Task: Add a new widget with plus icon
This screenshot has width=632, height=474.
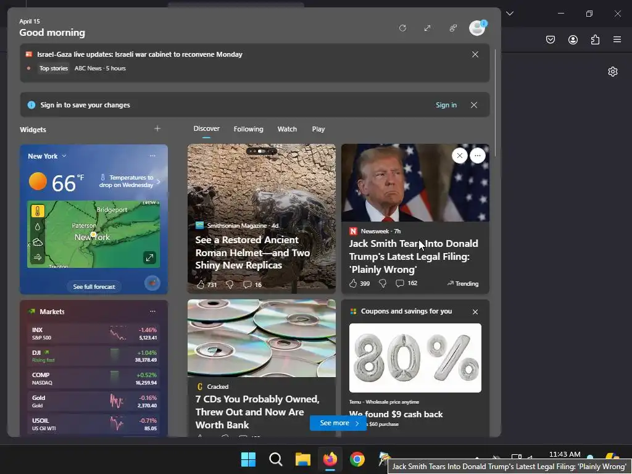Action: click(157, 128)
